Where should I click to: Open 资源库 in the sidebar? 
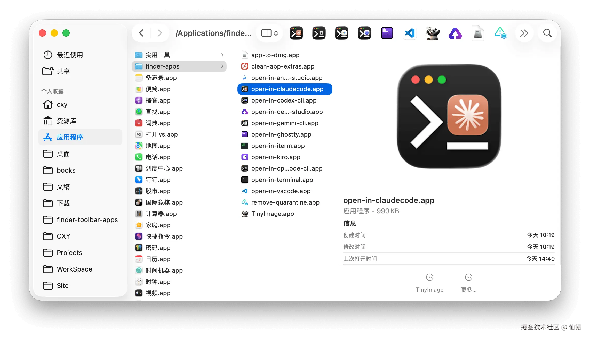[80, 121]
